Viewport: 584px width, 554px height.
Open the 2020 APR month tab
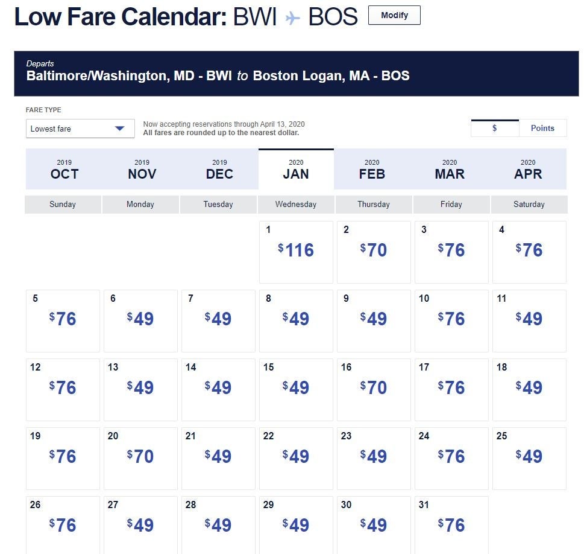pos(528,169)
